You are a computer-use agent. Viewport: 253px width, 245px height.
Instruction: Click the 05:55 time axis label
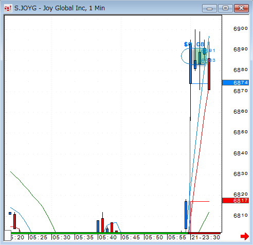pos(177,237)
